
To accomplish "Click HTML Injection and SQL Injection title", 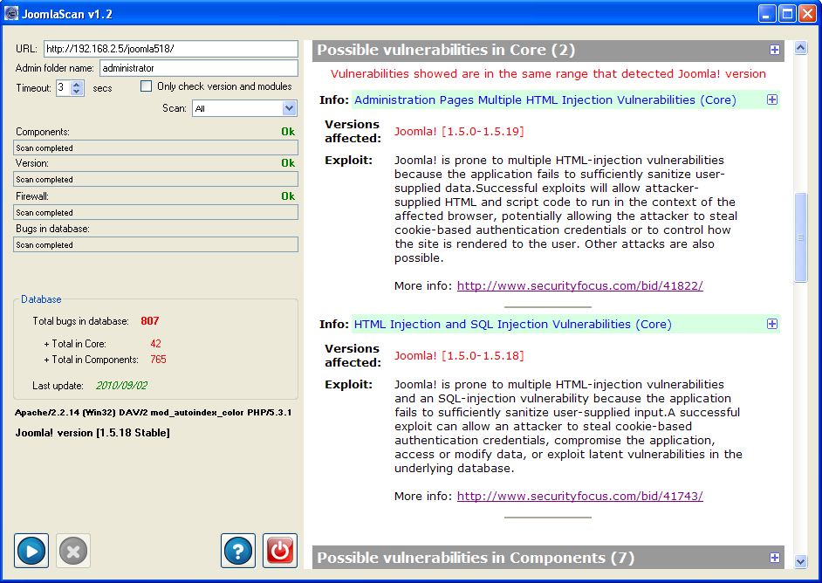I will coord(513,325).
